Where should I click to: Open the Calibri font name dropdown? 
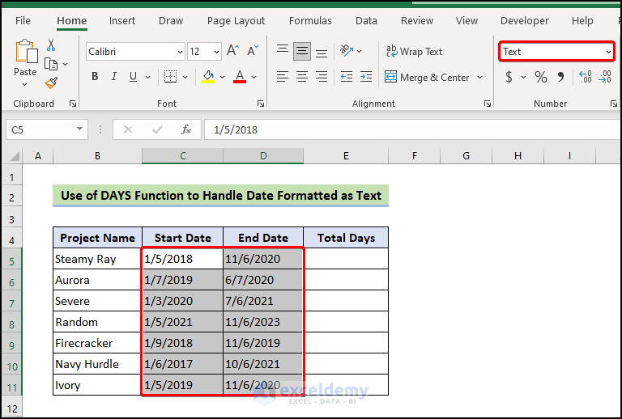click(179, 52)
